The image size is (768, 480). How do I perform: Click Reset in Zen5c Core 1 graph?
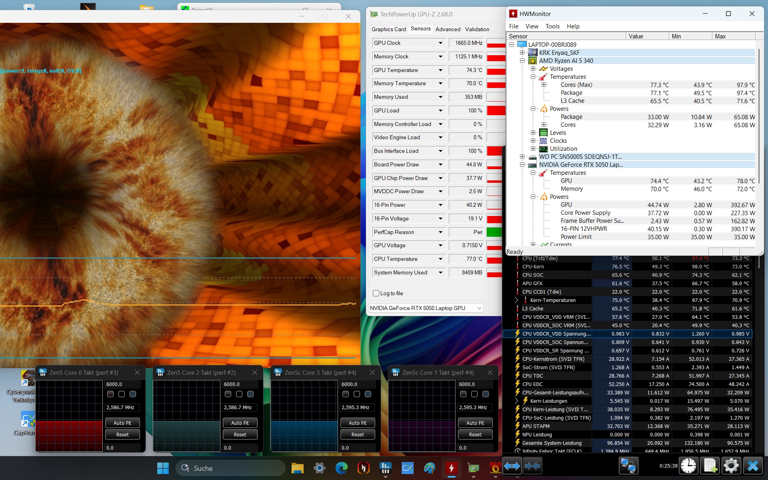(x=475, y=434)
